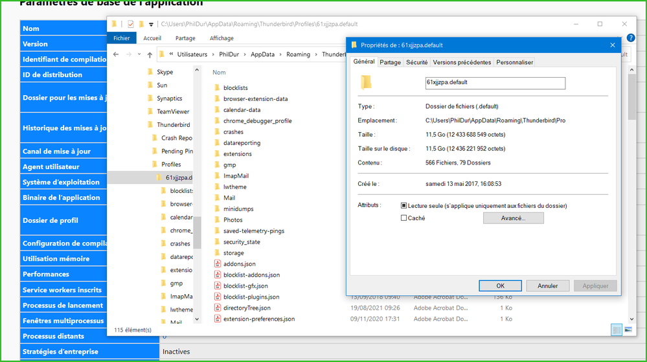Click the Avancé... button
Viewport: 647px width, 362px height.
point(514,218)
